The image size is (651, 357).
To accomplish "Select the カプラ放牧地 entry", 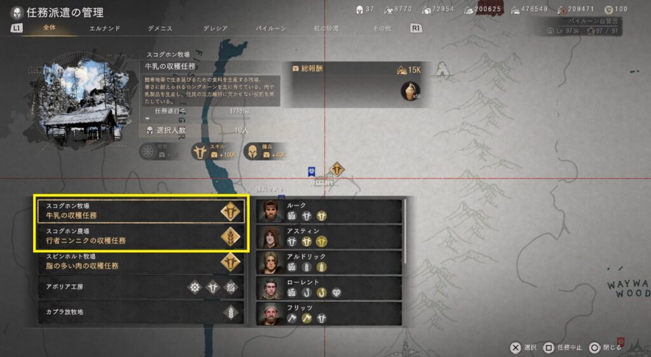I will coord(141,313).
